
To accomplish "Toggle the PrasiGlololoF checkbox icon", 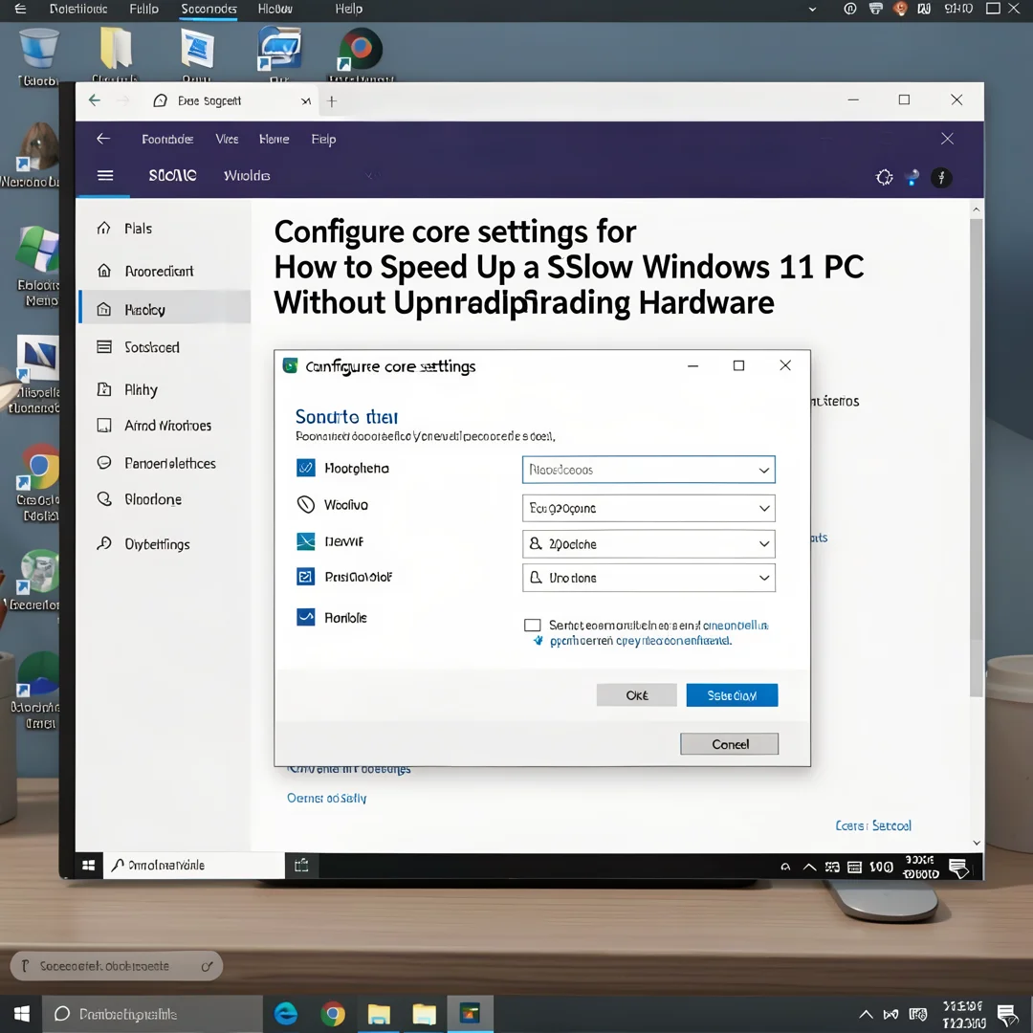I will [306, 577].
